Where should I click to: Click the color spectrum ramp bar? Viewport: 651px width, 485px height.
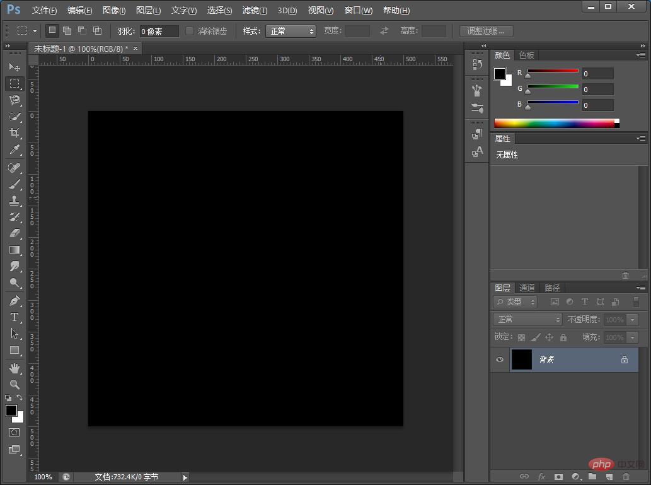556,123
